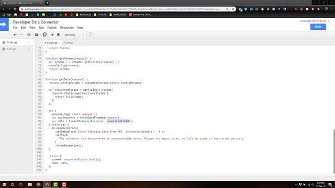The image size is (335, 188).
Task: Click the Redo arrow in the script toolbar
Action: (21, 35)
